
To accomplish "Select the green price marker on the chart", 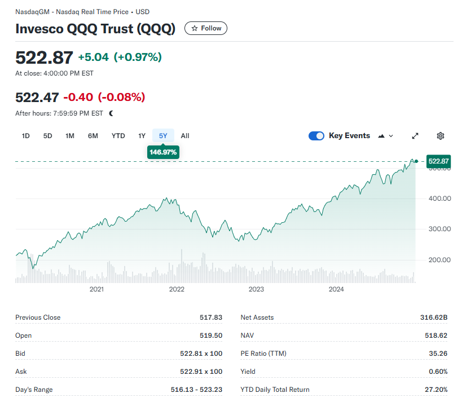I will coord(416,161).
